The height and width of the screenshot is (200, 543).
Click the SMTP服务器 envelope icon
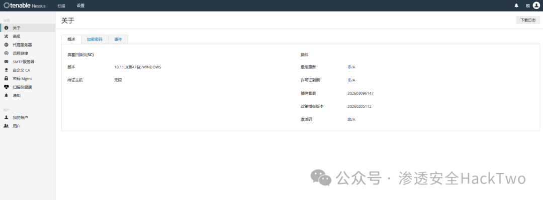pos(6,62)
